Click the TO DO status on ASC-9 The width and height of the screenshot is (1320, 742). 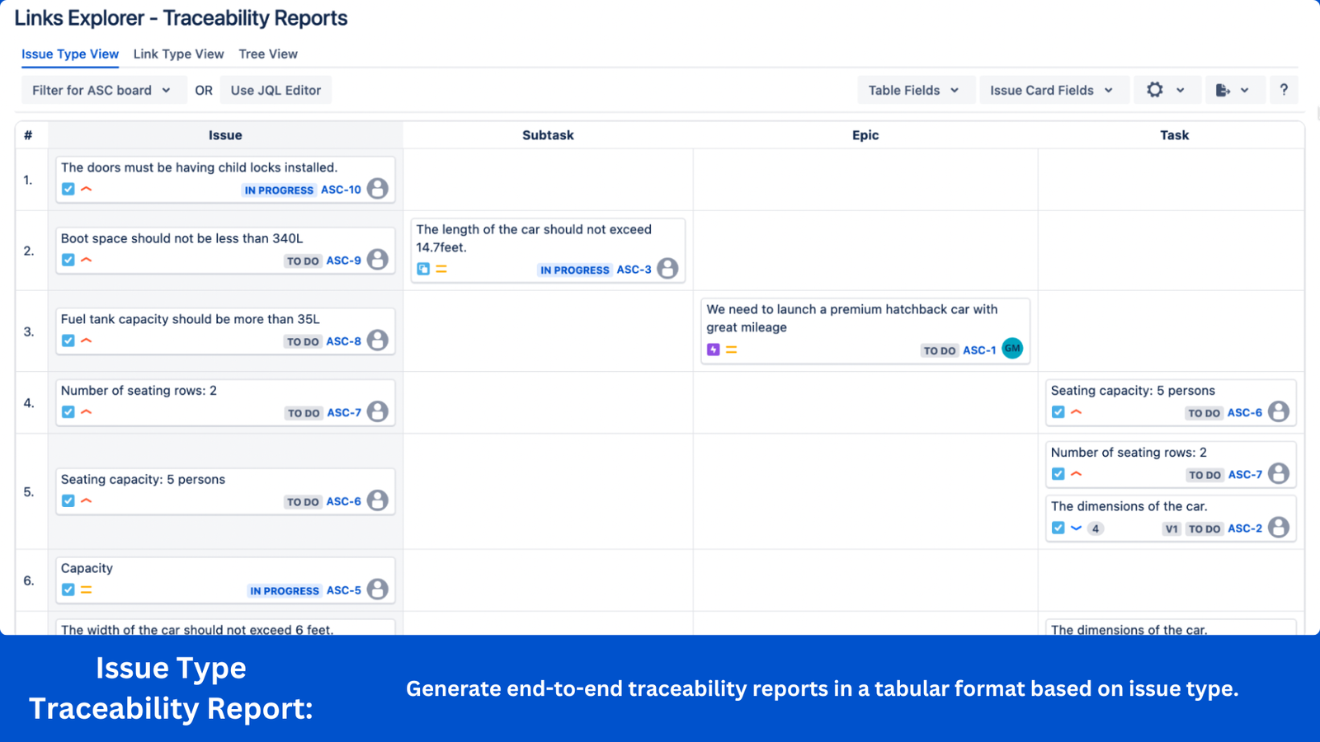pos(303,261)
